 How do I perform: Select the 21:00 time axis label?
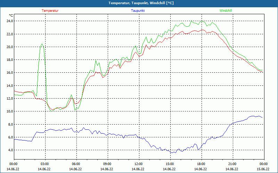coord(232,164)
